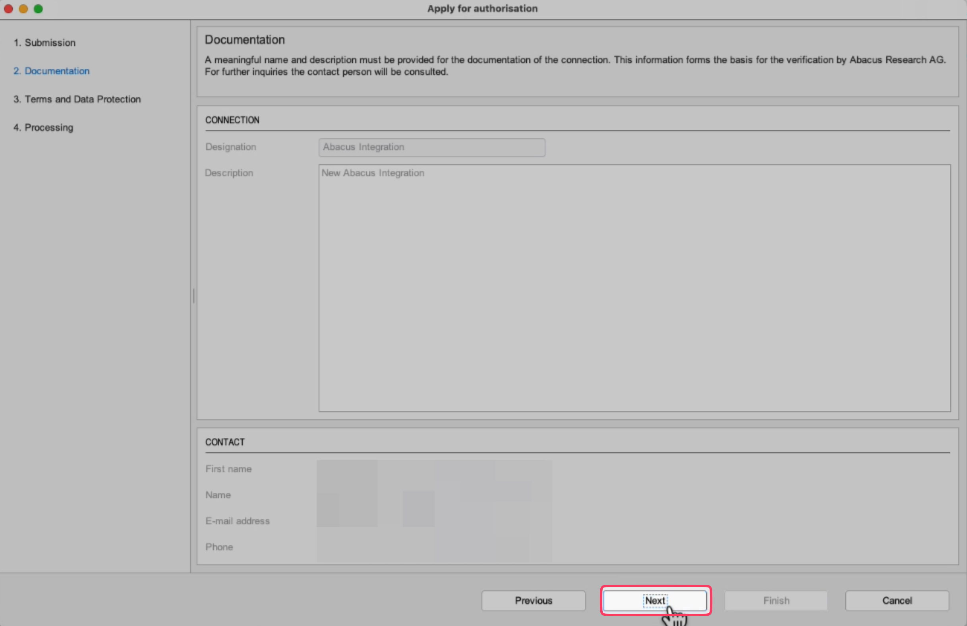Close the window with red button
967x626 pixels.
pyautogui.click(x=8, y=8)
